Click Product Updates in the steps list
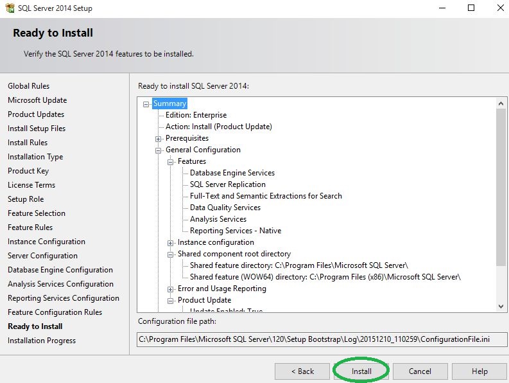 tap(36, 114)
